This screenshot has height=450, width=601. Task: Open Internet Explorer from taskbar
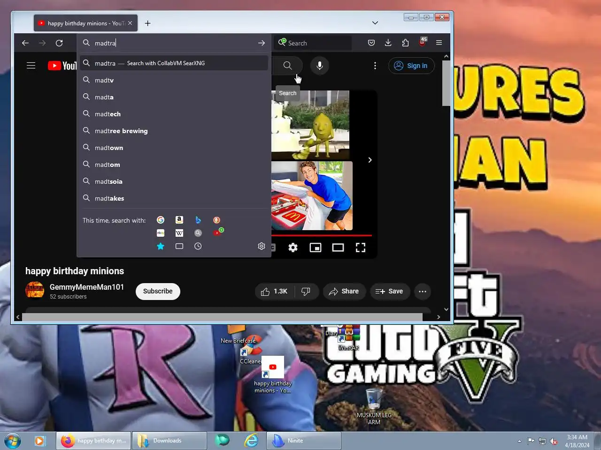point(252,441)
